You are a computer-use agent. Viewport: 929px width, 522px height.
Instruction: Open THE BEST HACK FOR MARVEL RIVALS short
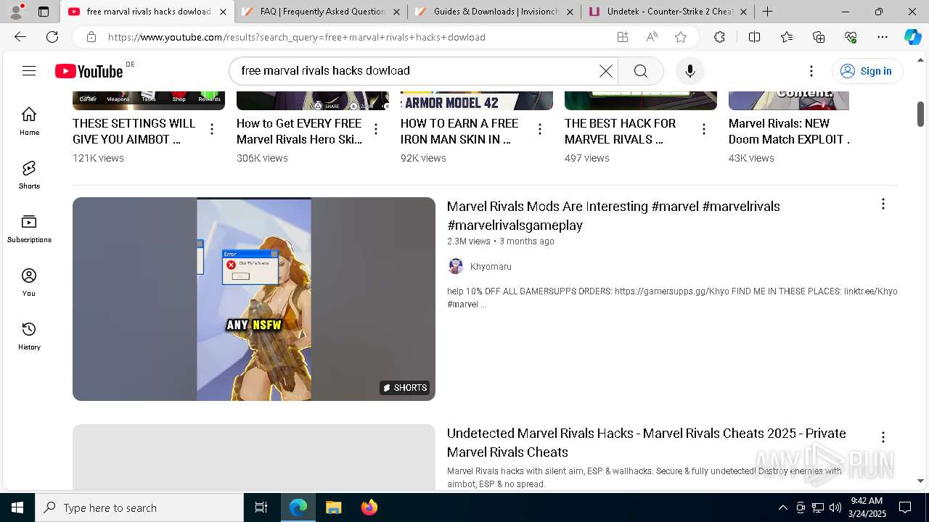tap(620, 131)
